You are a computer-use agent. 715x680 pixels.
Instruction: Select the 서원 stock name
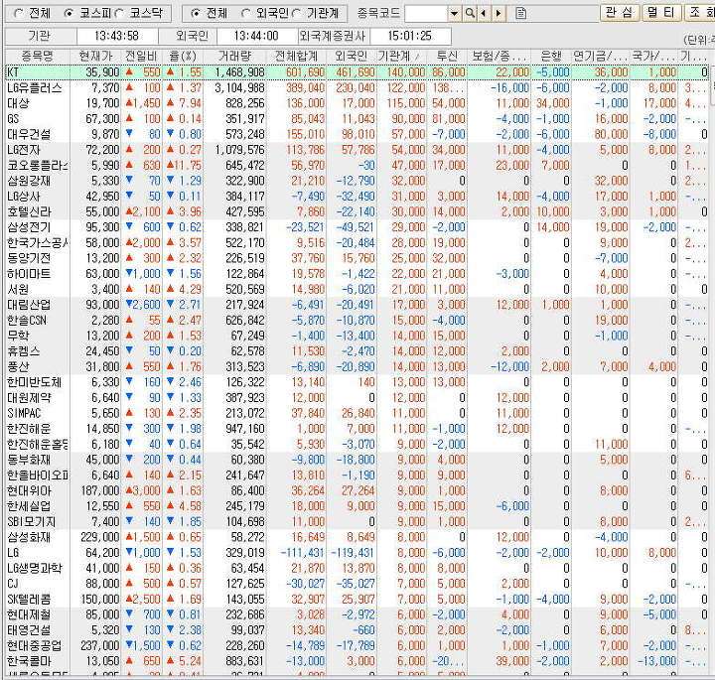18,290
